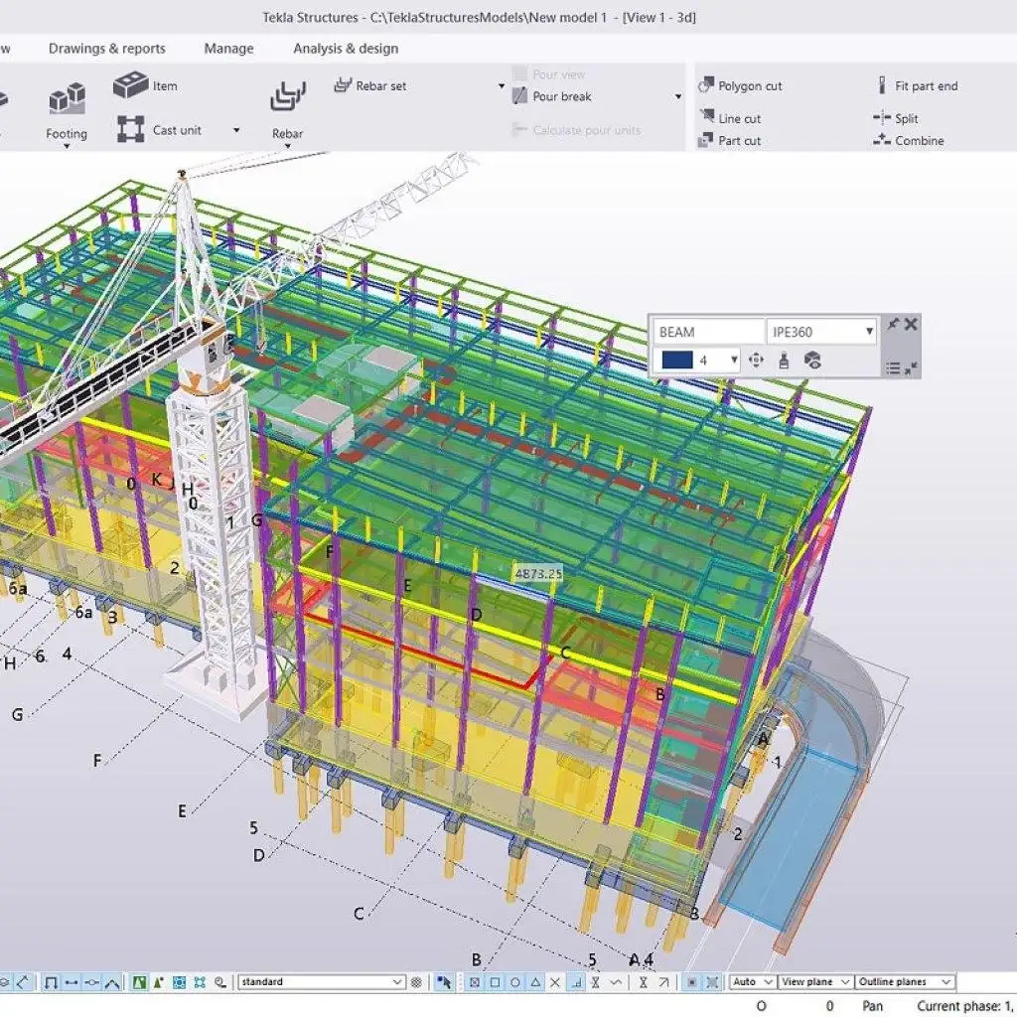The image size is (1017, 1017).
Task: Click the cube with eye icon
Action: pyautogui.click(x=812, y=360)
